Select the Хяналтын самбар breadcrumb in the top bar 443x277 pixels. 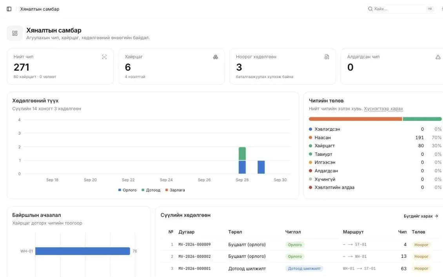[40, 9]
